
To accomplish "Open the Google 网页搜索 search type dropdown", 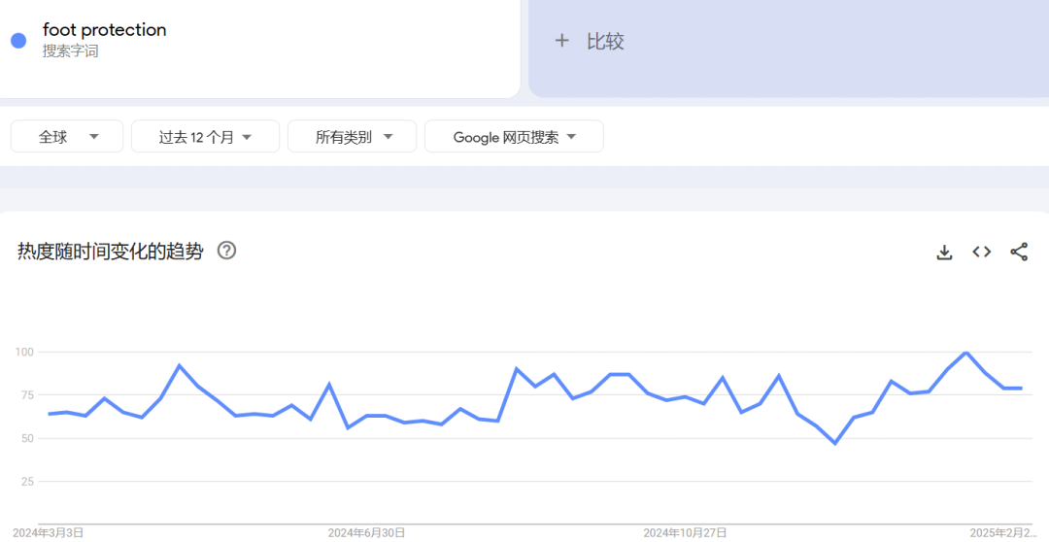I will (514, 137).
